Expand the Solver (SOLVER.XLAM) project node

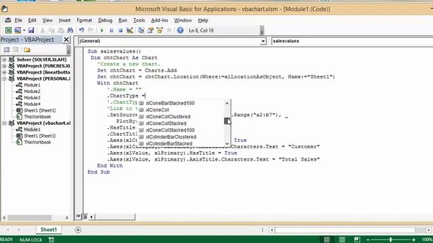pyautogui.click(x=5, y=59)
